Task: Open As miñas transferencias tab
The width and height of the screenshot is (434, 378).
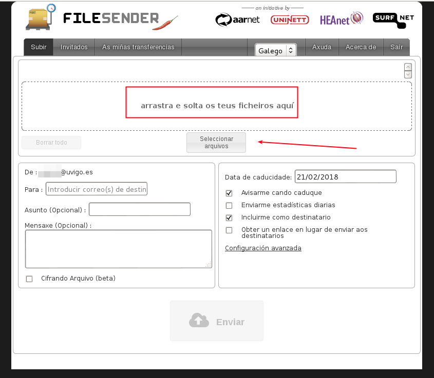Action: click(x=138, y=47)
